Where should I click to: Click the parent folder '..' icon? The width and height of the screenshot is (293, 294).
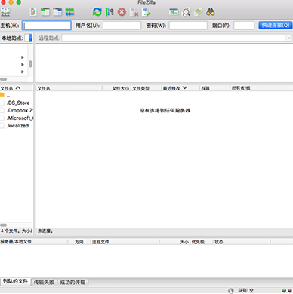(x=2, y=95)
